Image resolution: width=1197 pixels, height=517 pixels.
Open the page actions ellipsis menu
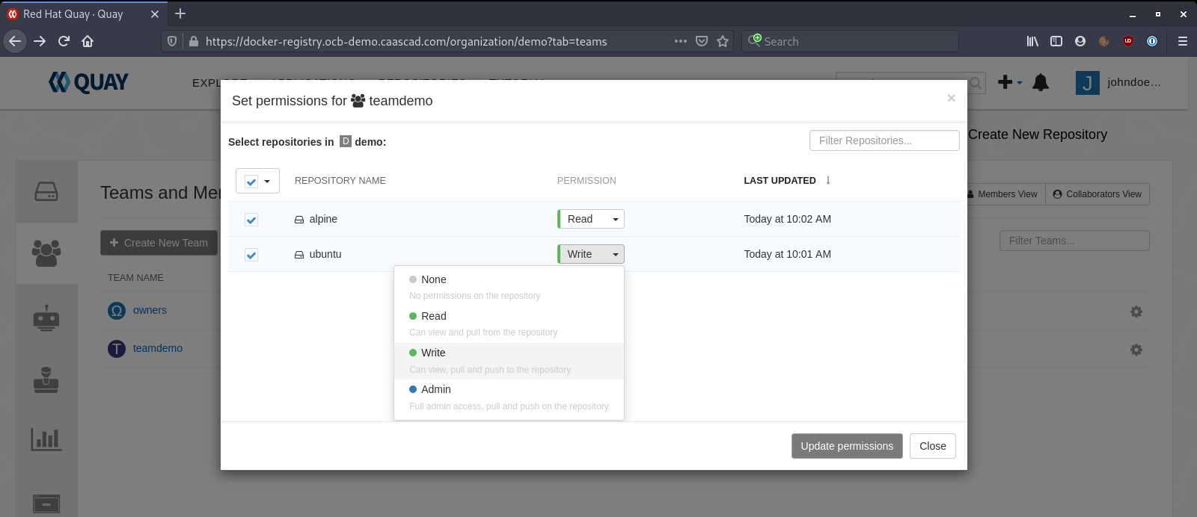[680, 41]
